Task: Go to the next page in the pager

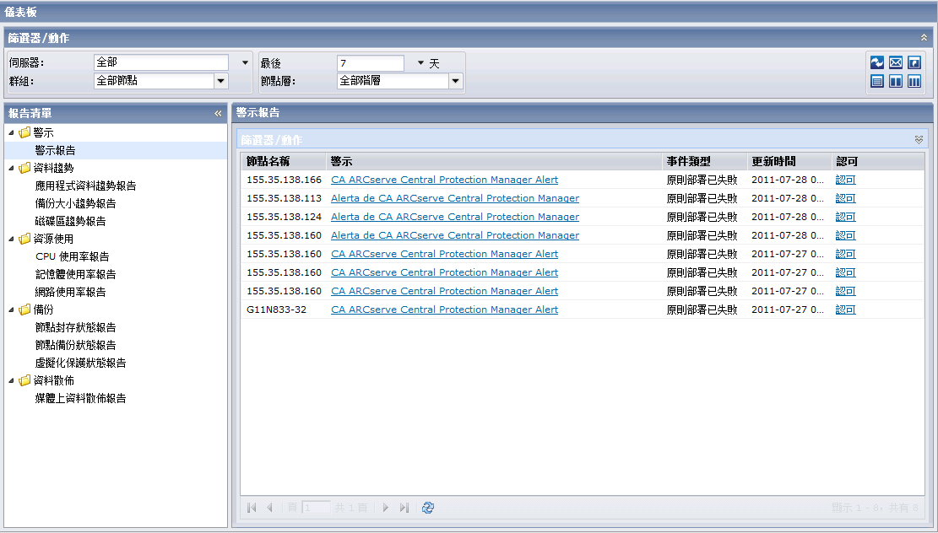Action: tap(386, 508)
